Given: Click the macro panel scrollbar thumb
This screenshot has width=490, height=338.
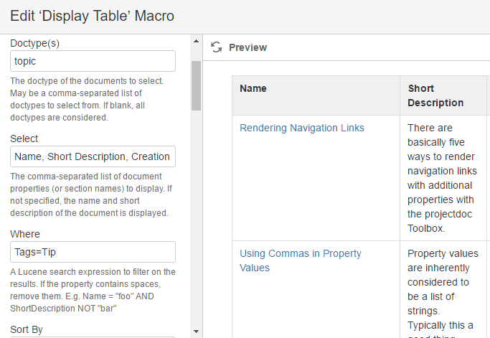Looking at the screenshot, I should click(x=196, y=85).
